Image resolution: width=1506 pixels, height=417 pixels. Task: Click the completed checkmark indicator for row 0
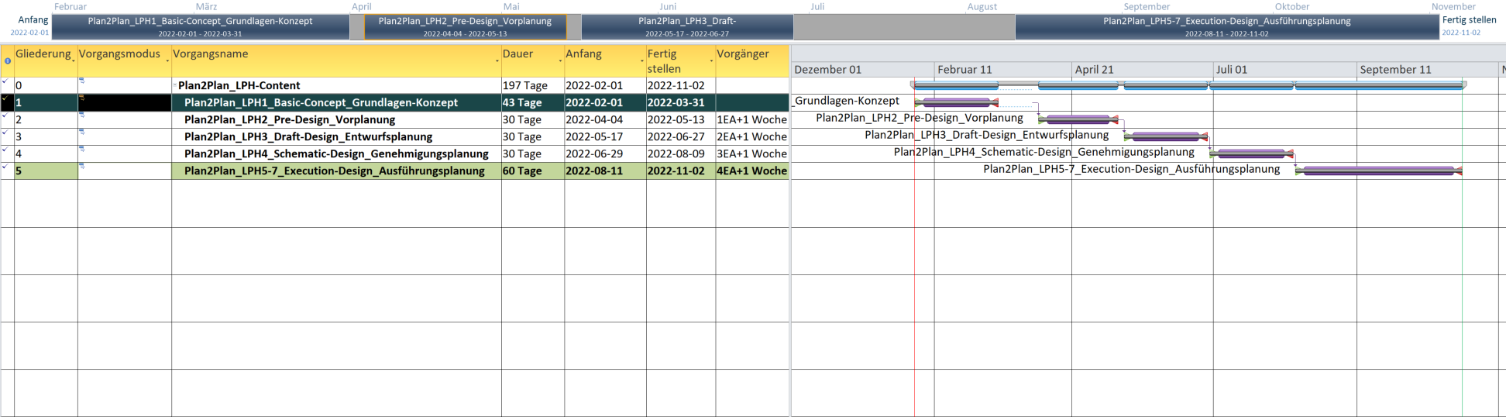coord(5,81)
